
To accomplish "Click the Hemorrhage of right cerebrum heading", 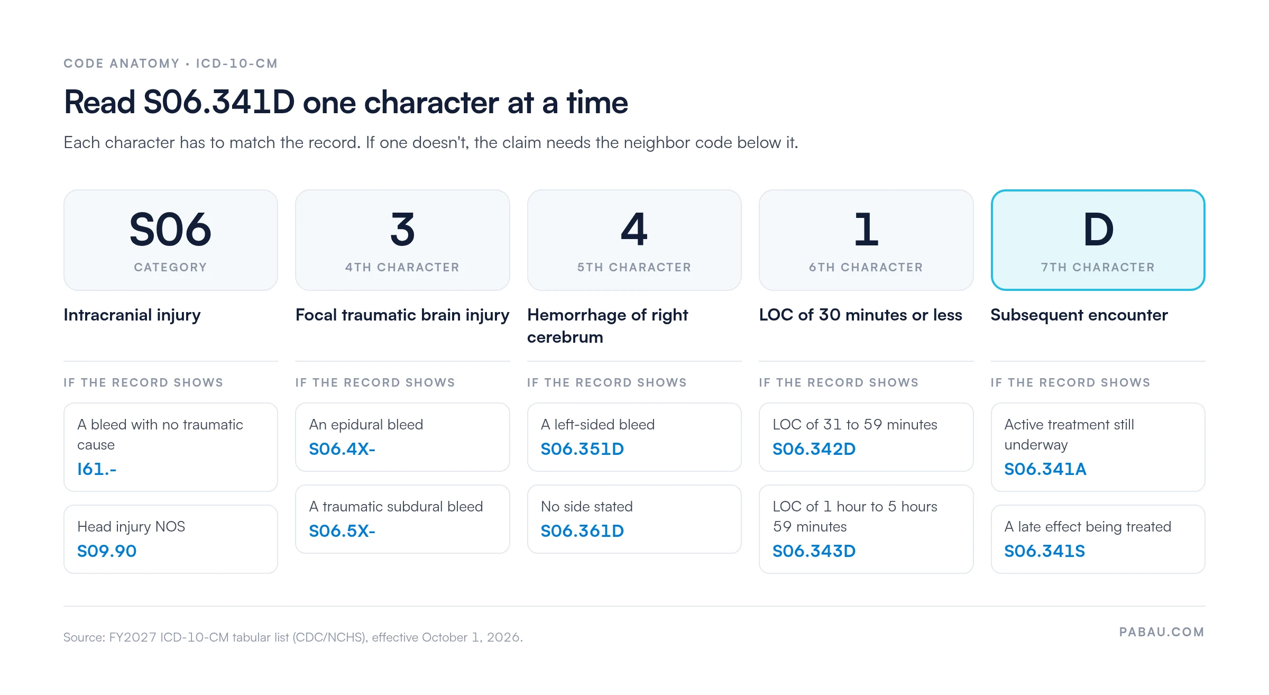I will (608, 326).
